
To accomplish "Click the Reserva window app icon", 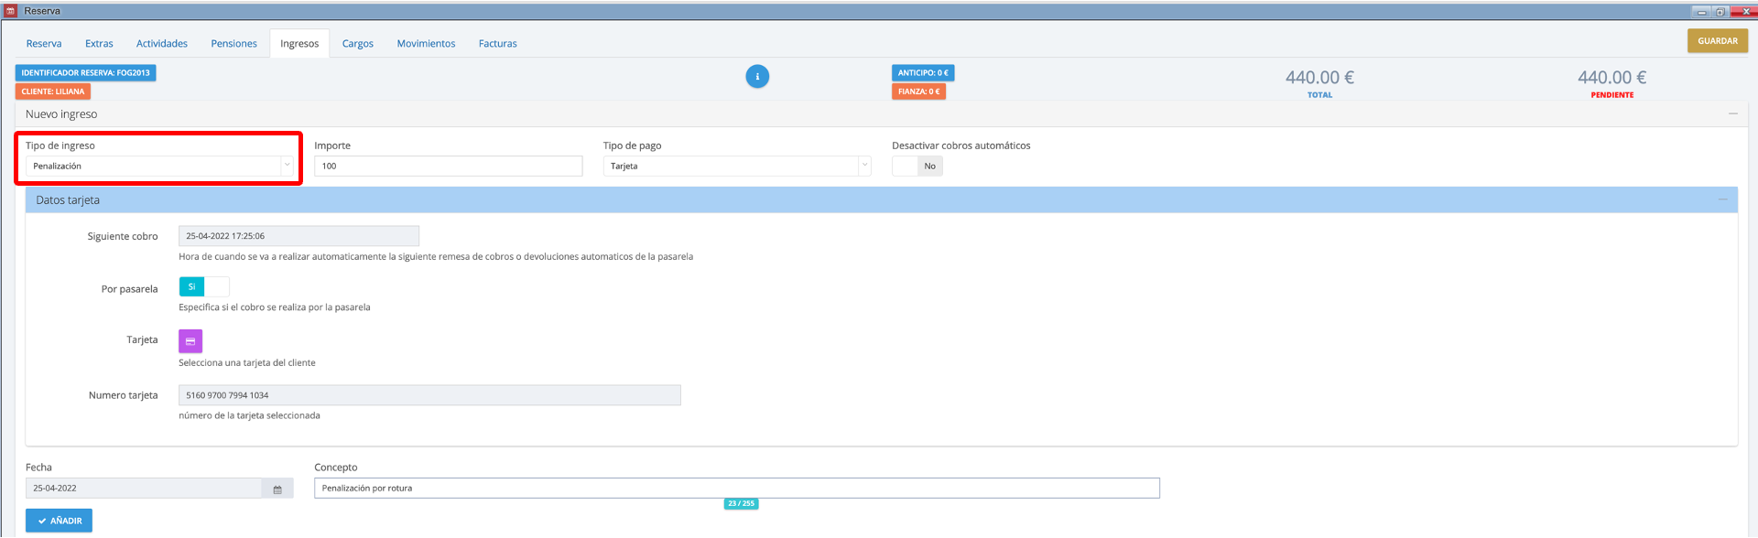I will 11,11.
